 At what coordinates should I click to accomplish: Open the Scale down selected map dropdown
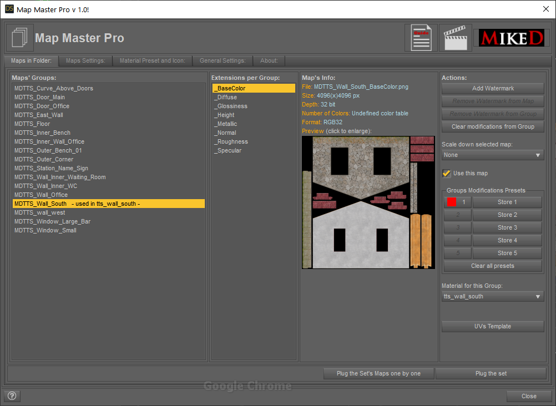(493, 155)
